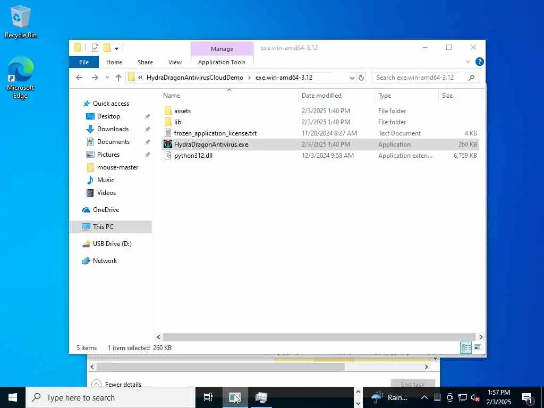Refresh the current folder view
544x408 pixels.
pos(361,78)
